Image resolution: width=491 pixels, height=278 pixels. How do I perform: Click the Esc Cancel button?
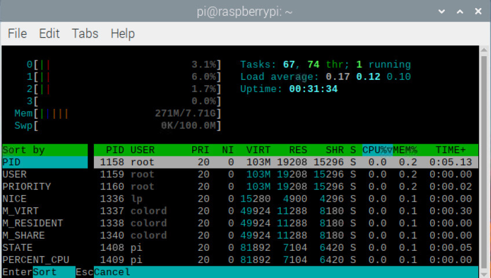coord(103,272)
